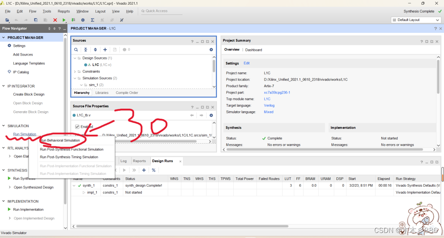Screen dimensions: 444x238
Task: Collapse IMPLEMENTATION section
Action: coord(4,201)
